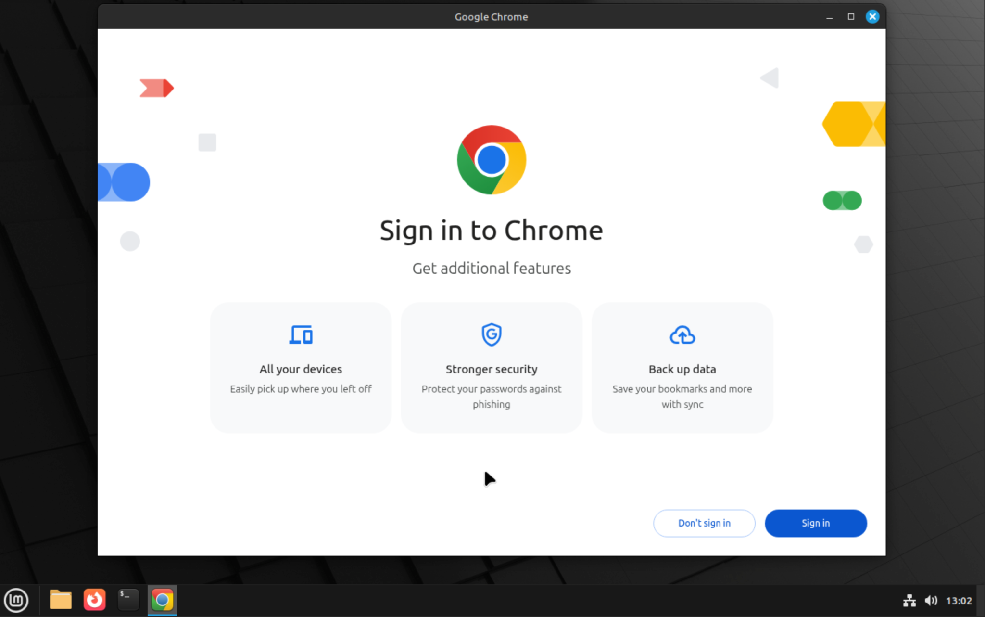Click the Stronger security shield icon
Screen dimensions: 985x617
(x=491, y=335)
